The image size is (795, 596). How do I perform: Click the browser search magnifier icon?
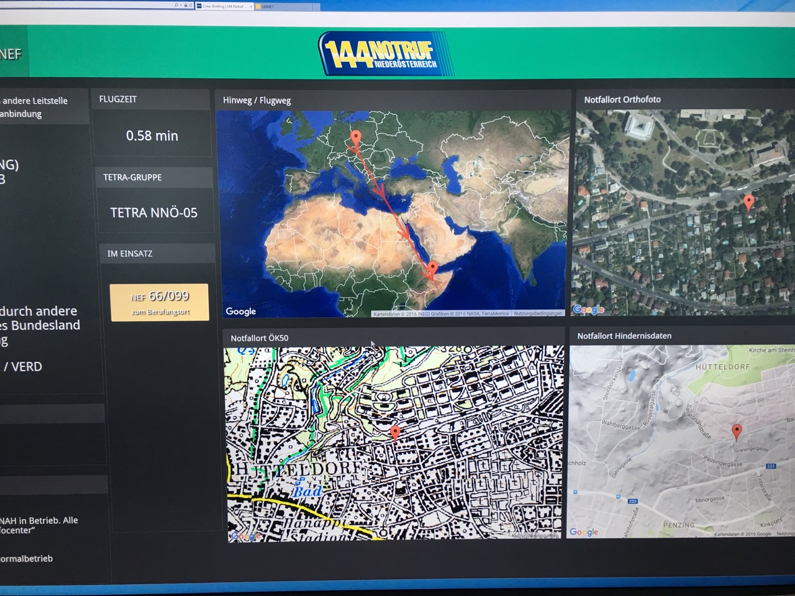176,6
